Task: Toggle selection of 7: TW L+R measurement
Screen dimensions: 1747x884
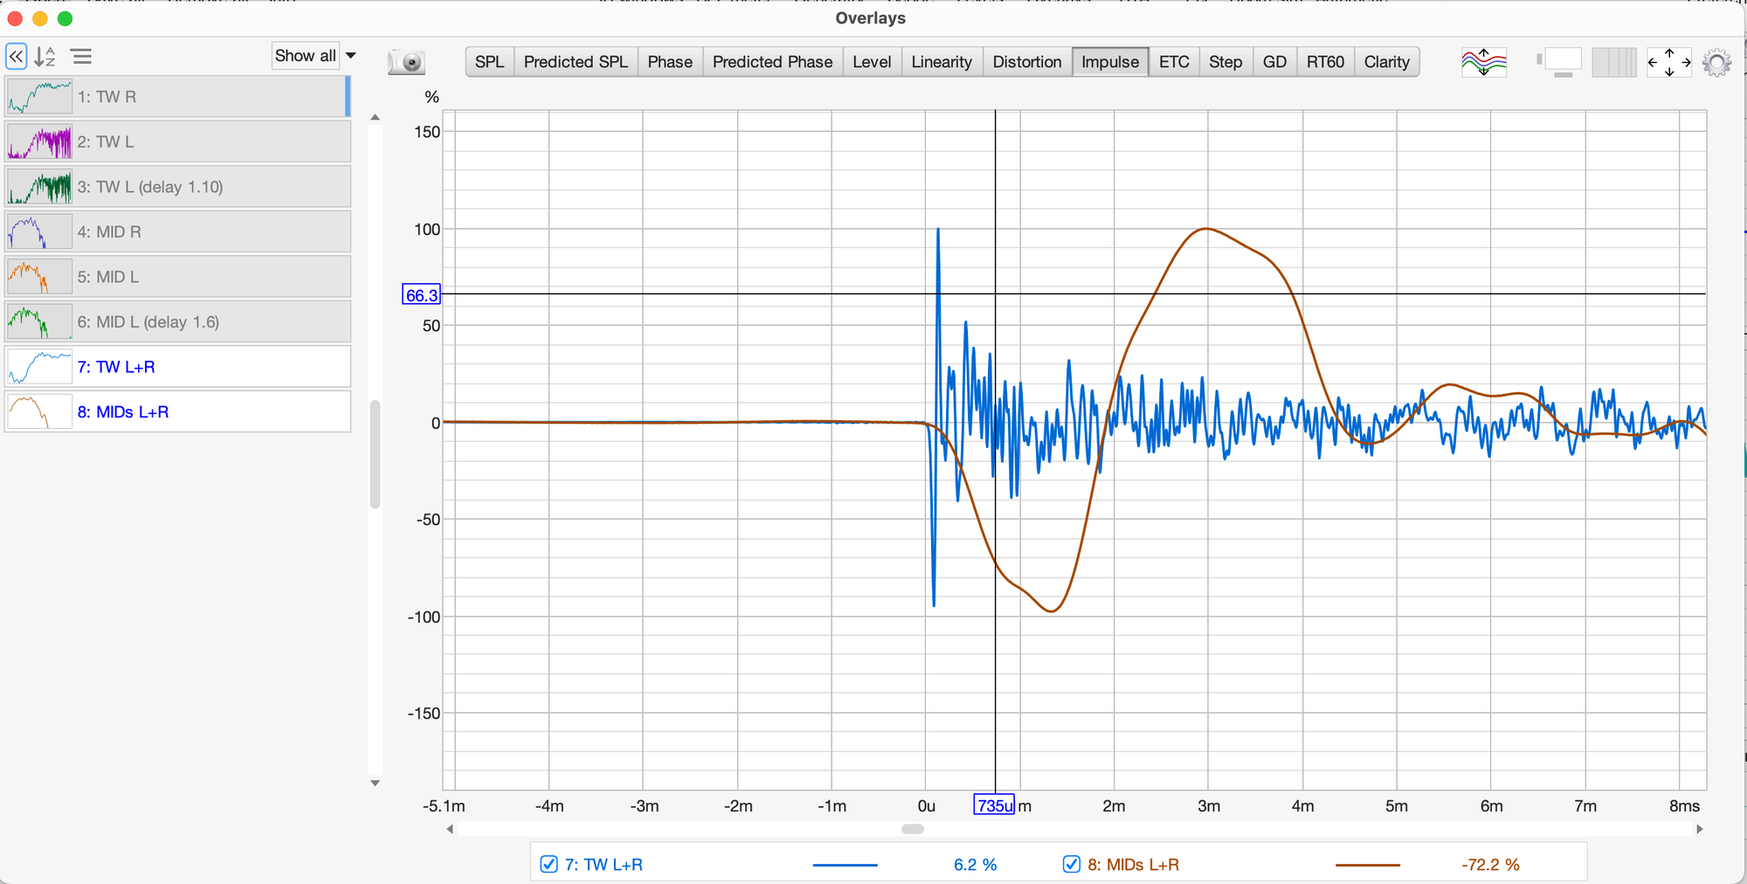Action: (178, 367)
